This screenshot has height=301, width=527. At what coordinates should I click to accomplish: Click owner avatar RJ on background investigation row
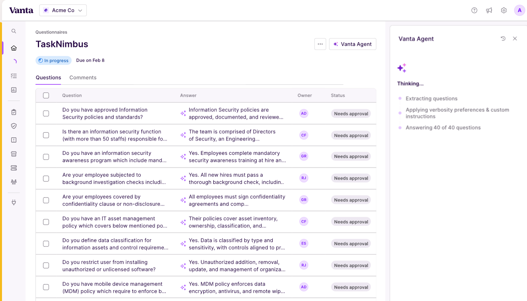[x=304, y=178]
